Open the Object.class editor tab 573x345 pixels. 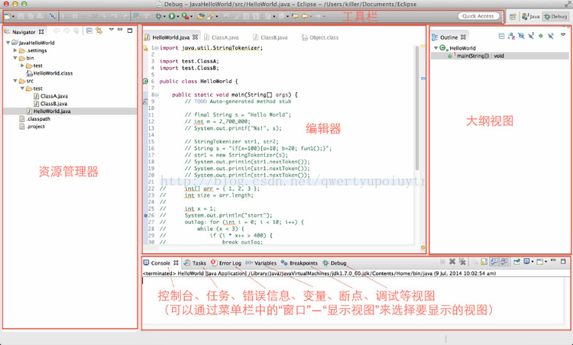(x=320, y=37)
